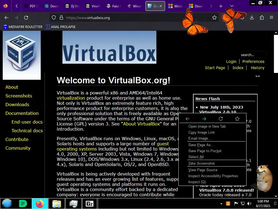The height and width of the screenshot is (209, 278).
Task: Bookmark this page with the address bar star
Action: click(x=214, y=18)
